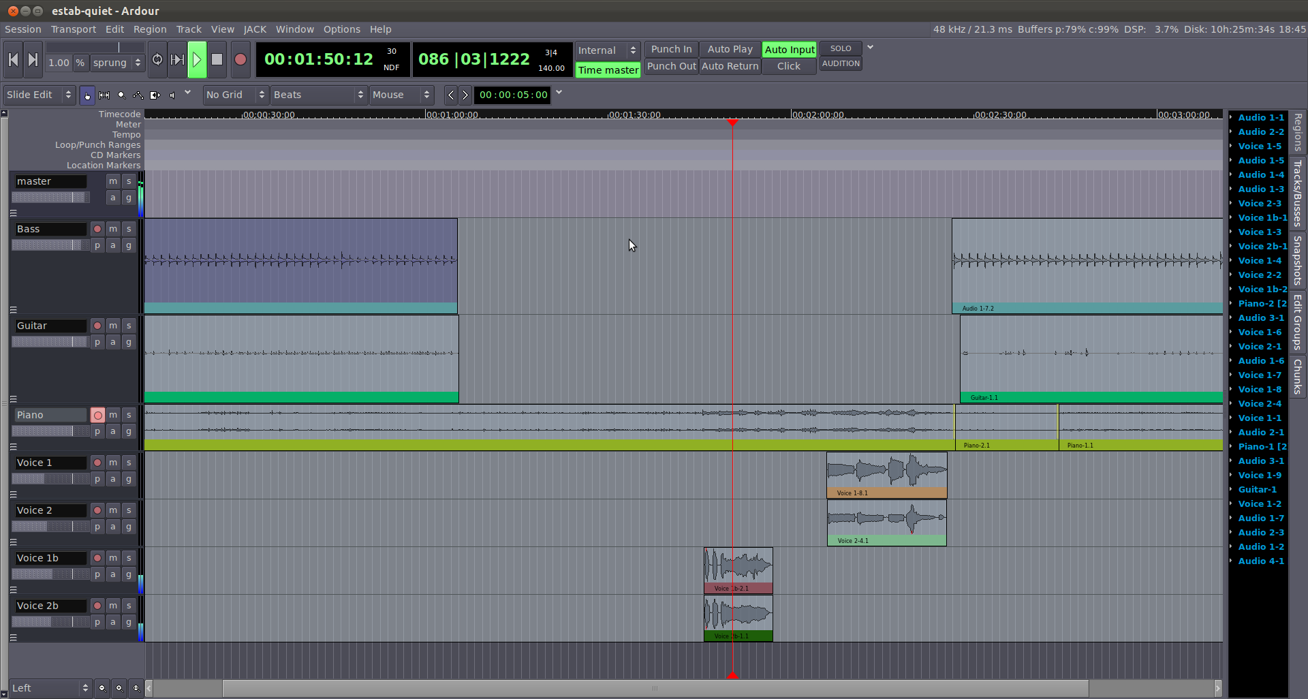The height and width of the screenshot is (699, 1308).
Task: Turn off Time master
Action: [608, 70]
